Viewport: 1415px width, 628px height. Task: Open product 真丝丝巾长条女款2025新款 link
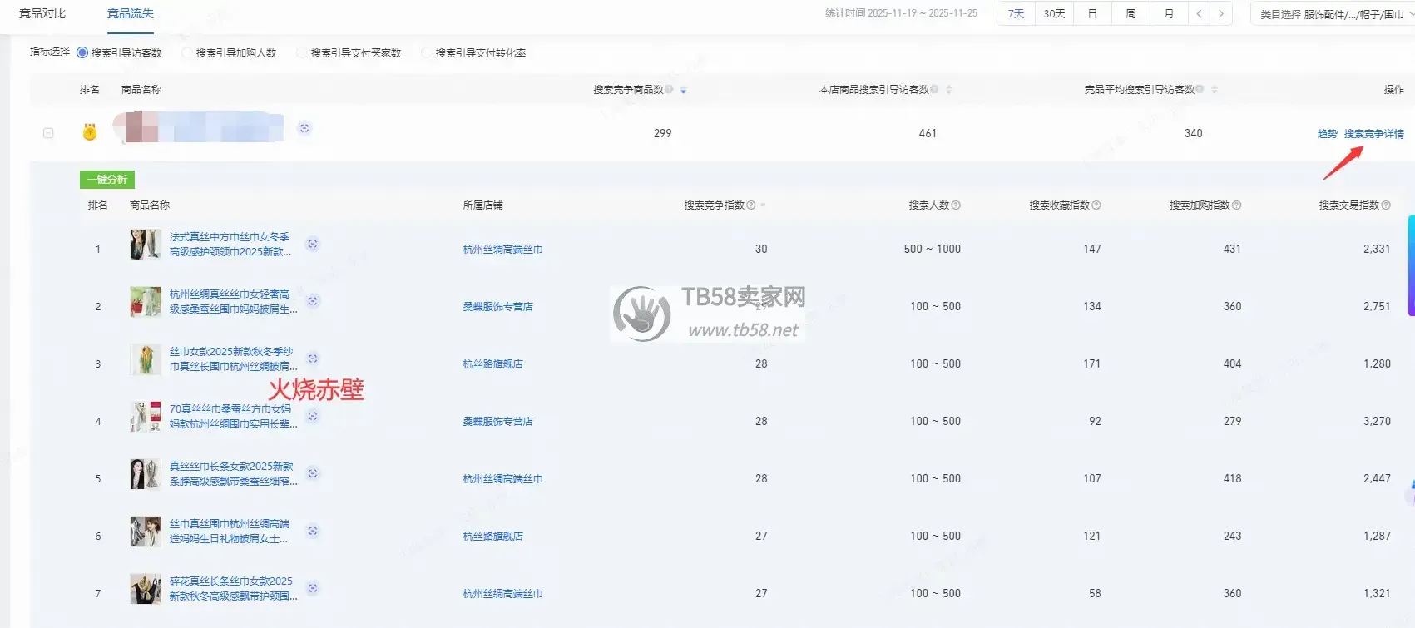[233, 474]
